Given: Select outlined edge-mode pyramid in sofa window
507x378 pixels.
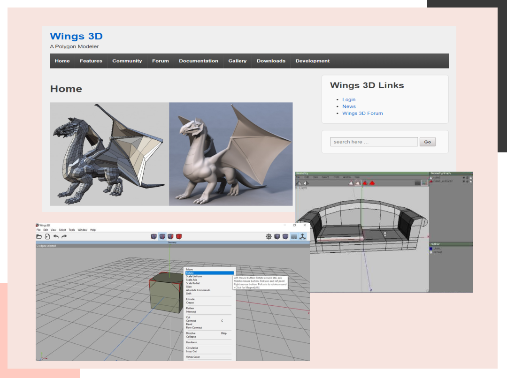Looking at the screenshot, I should (x=358, y=183).
